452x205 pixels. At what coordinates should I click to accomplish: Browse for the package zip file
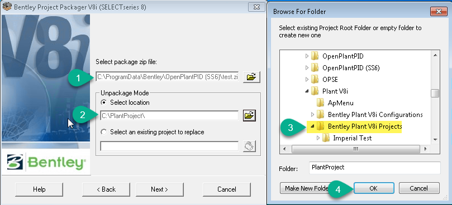(251, 77)
